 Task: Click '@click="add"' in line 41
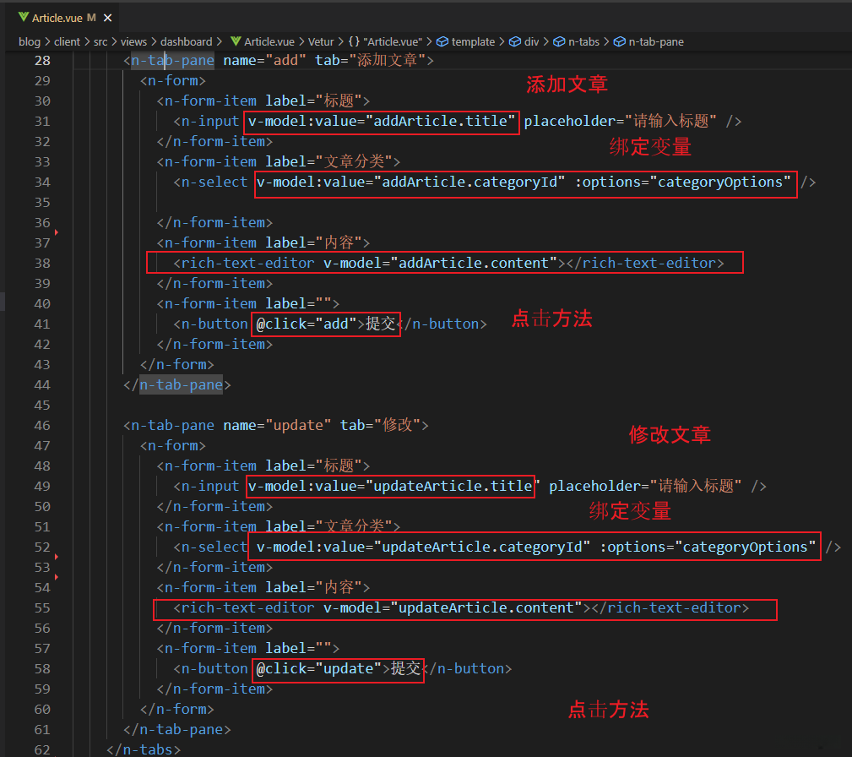[307, 324]
